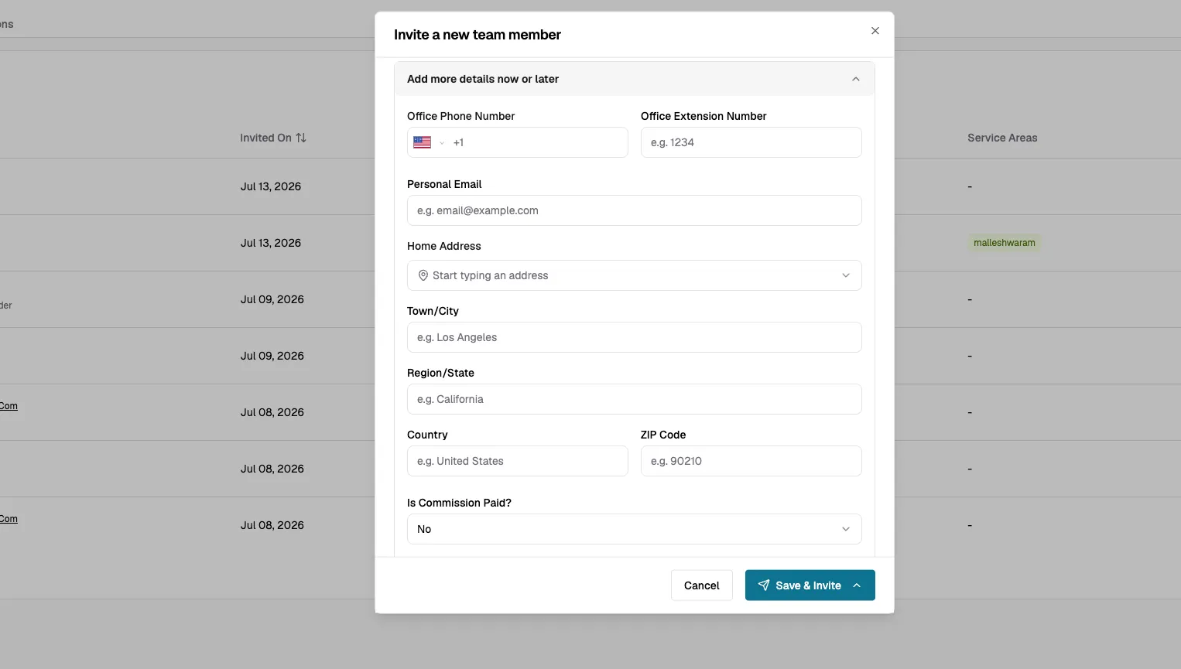Close the invite team member dialog
The width and height of the screenshot is (1181, 669).
pos(875,31)
